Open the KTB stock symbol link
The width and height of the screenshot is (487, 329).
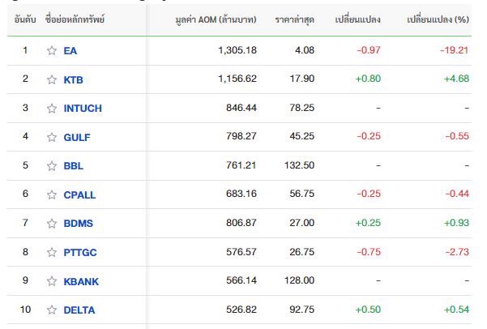coord(73,80)
